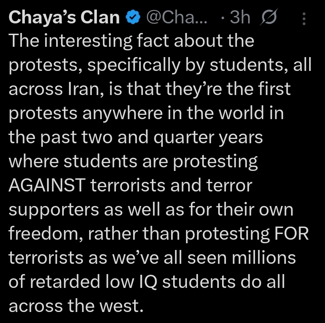Image resolution: width=325 pixels, height=323 pixels.
Task: Click the phrase "they're the first"
Action: [x=232, y=89]
